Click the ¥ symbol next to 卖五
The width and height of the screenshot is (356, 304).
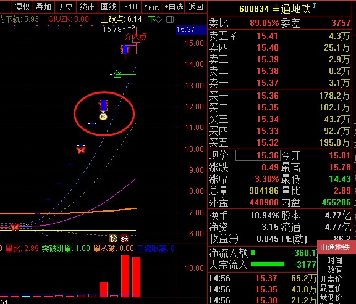coord(233,36)
